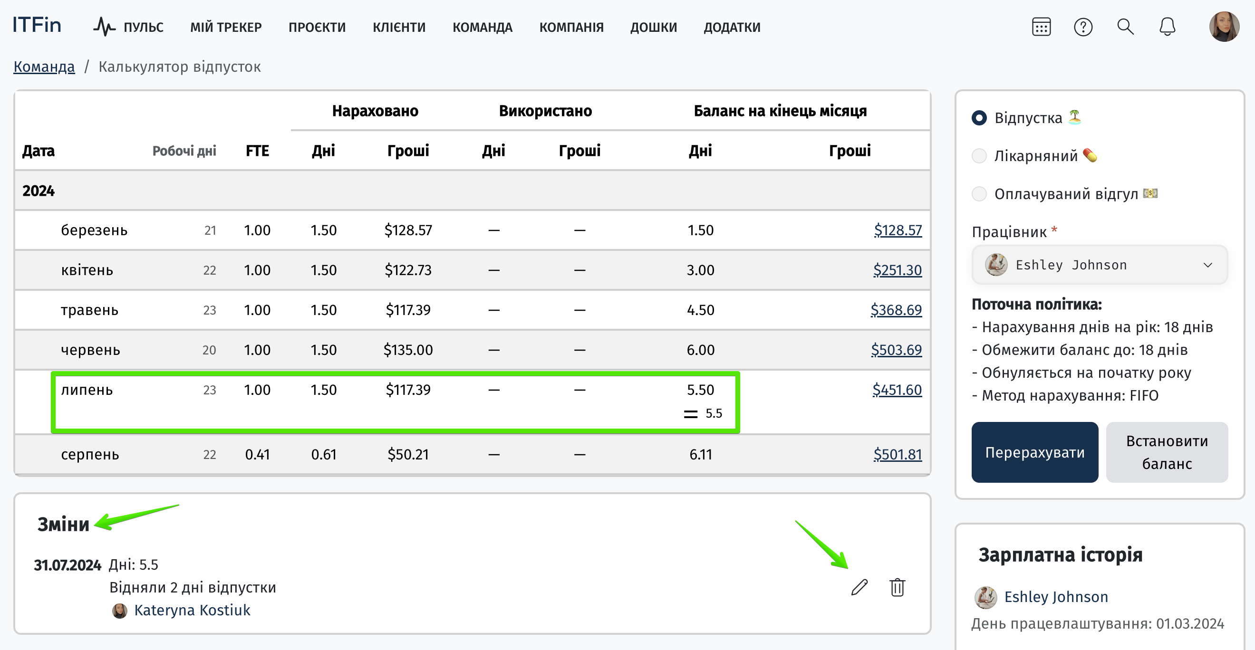Edit the 31.07.2024 change with pencil
Image resolution: width=1255 pixels, height=650 pixels.
[859, 587]
